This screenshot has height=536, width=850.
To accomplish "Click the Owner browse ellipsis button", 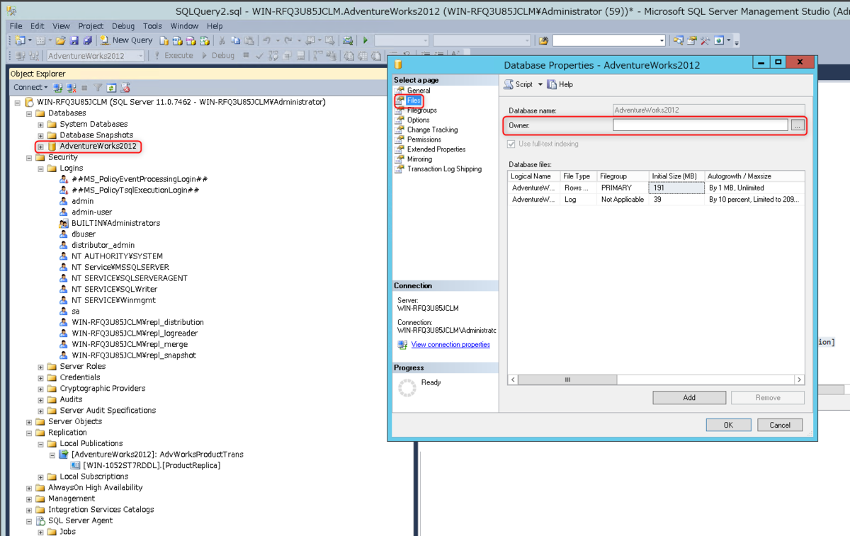I will [798, 125].
